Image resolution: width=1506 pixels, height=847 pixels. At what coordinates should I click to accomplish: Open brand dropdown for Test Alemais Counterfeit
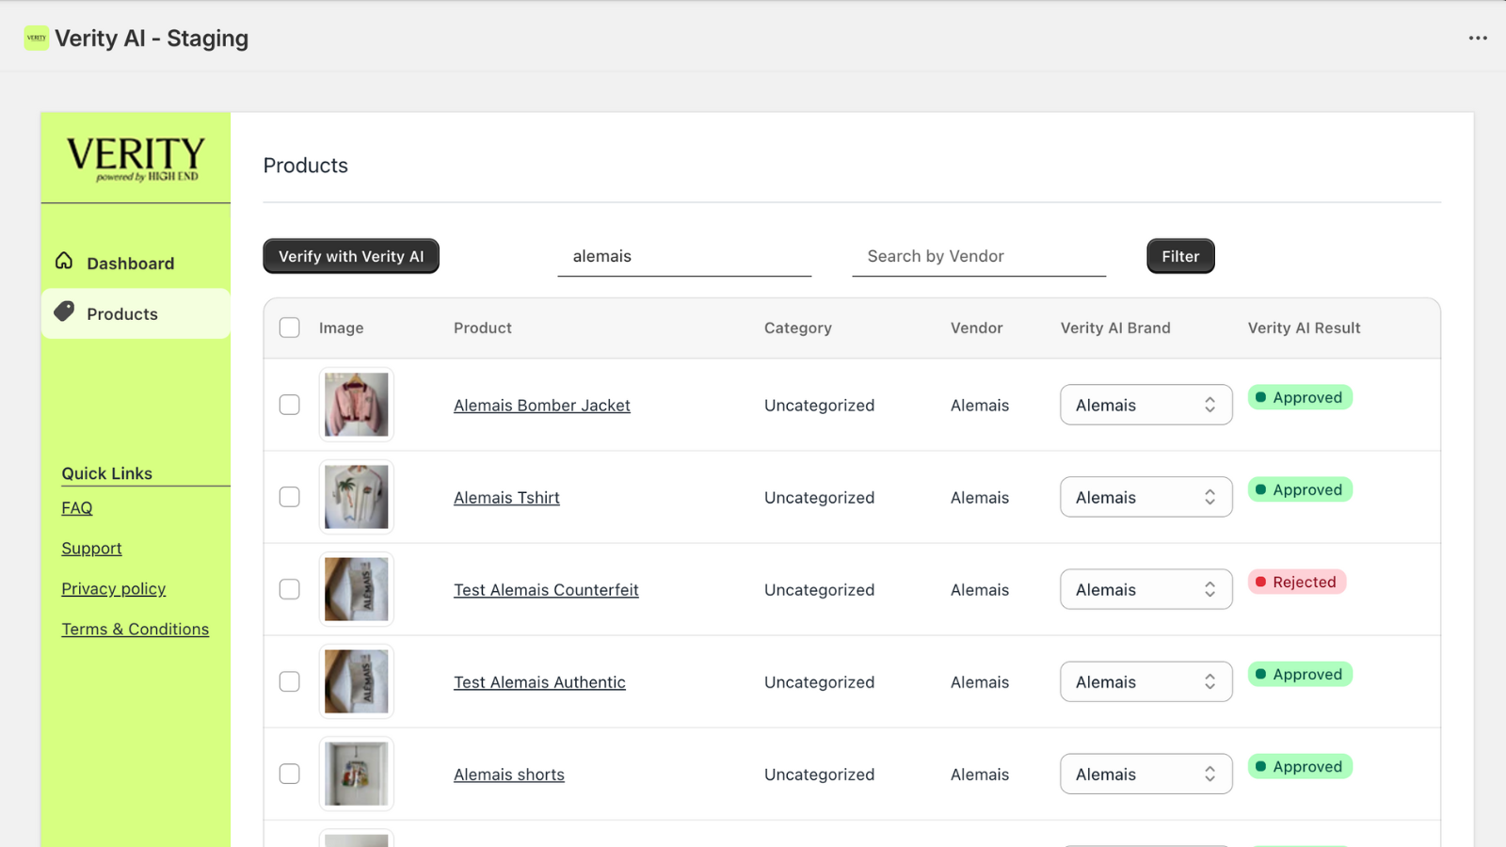pyautogui.click(x=1146, y=589)
